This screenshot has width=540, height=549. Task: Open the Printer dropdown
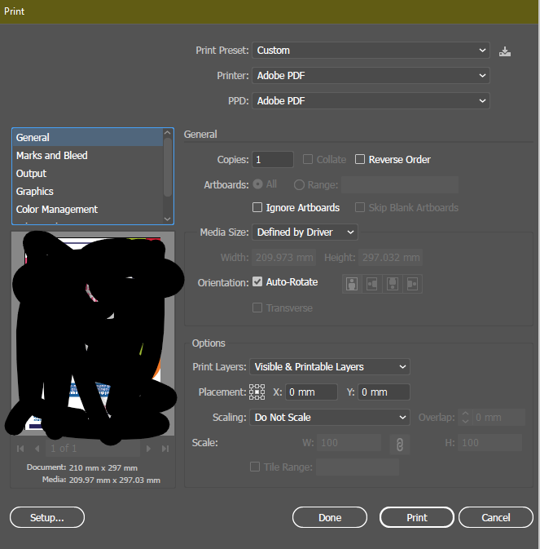click(371, 76)
